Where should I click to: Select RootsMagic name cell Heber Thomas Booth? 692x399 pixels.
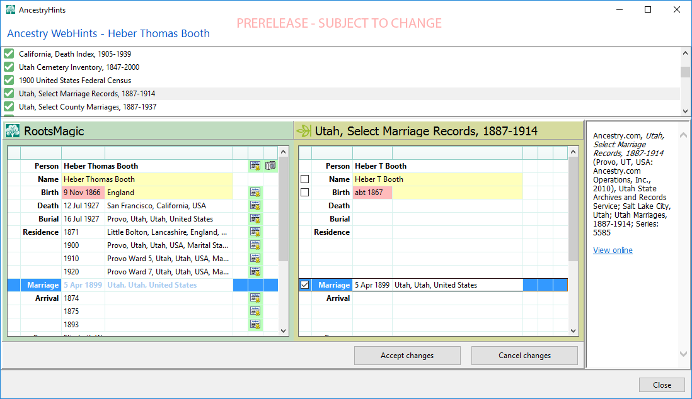tap(147, 179)
